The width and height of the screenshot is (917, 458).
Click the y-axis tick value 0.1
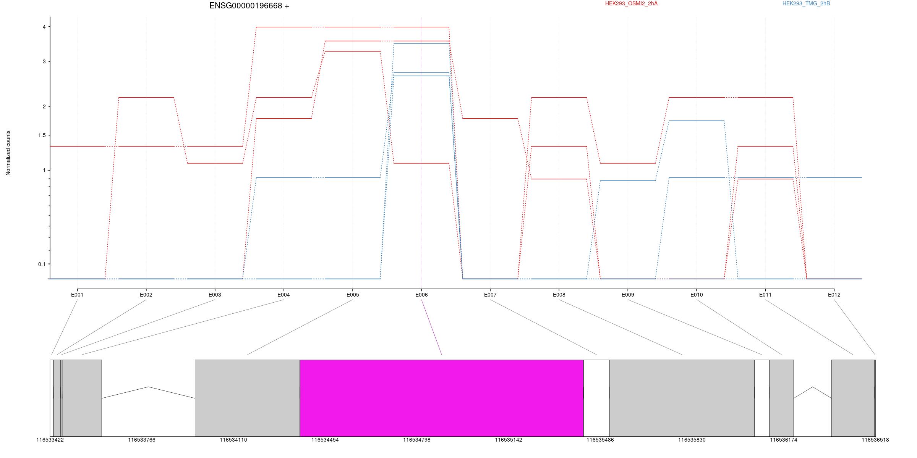click(x=42, y=264)
